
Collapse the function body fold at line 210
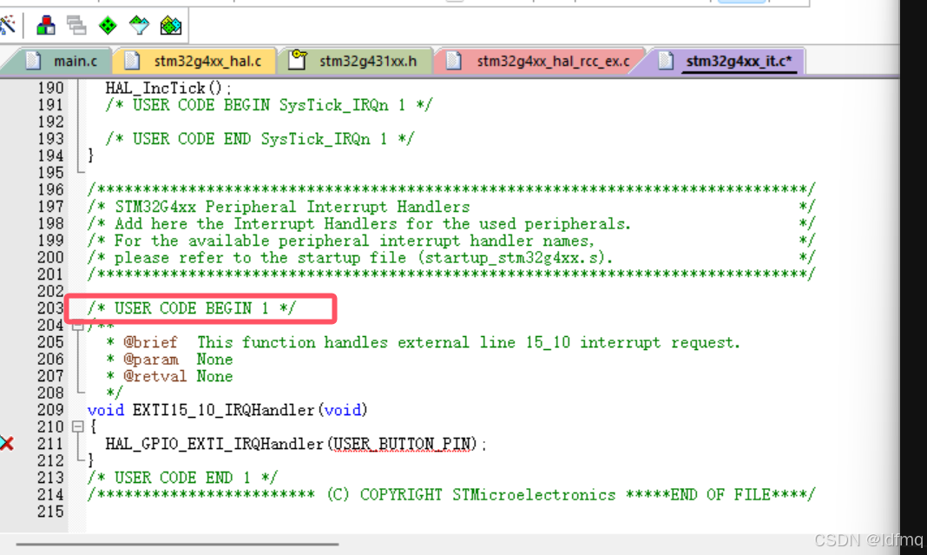[79, 426]
